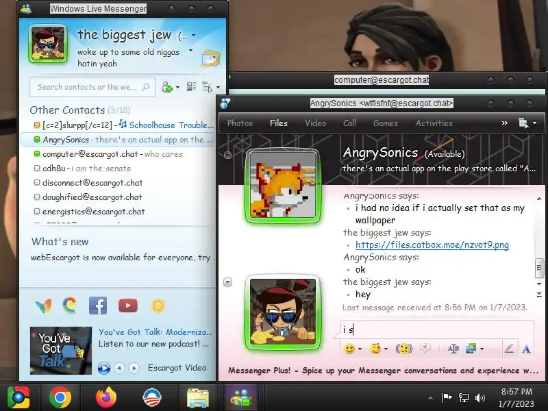The image size is (548, 411).
Task: Change the contact list layout icon
Action: pos(191,87)
